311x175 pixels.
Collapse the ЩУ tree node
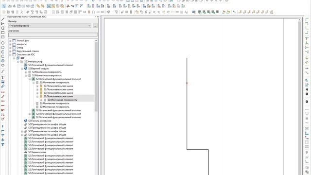tap(14, 58)
